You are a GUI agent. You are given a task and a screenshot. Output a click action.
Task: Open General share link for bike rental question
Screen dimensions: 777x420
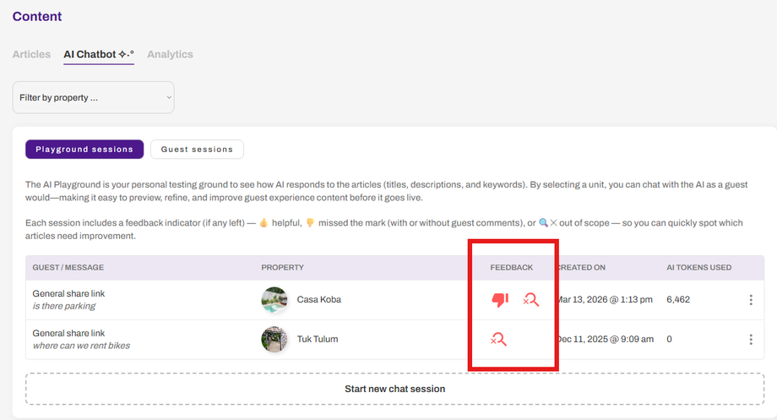tap(68, 333)
